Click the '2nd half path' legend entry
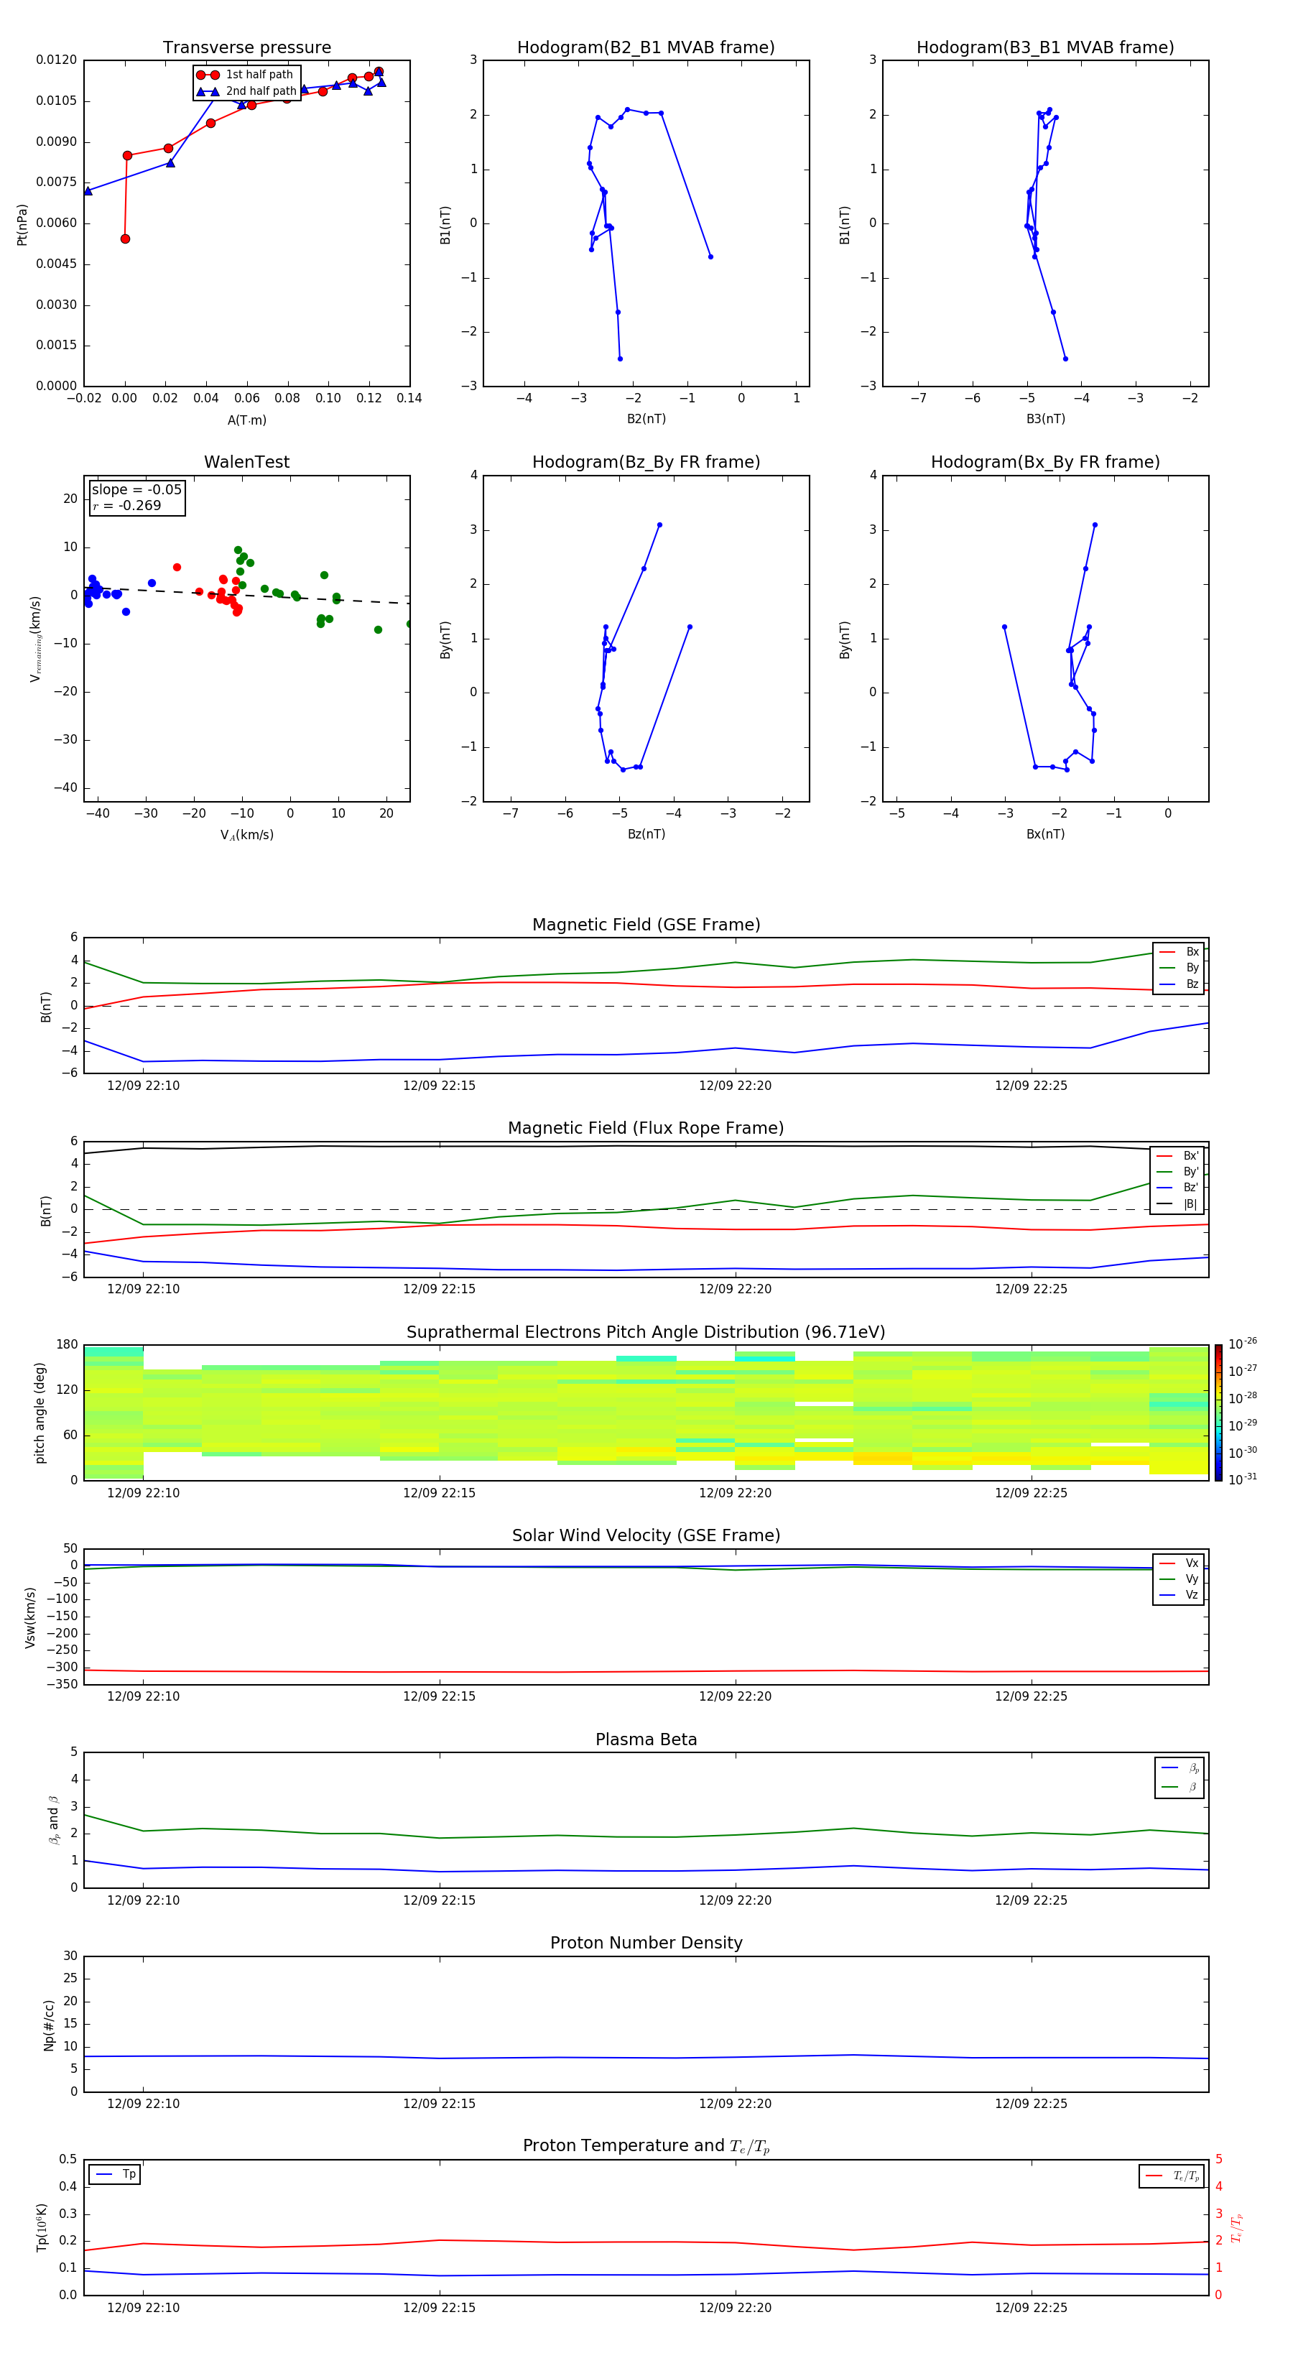This screenshot has width=1293, height=2371. [x=246, y=91]
